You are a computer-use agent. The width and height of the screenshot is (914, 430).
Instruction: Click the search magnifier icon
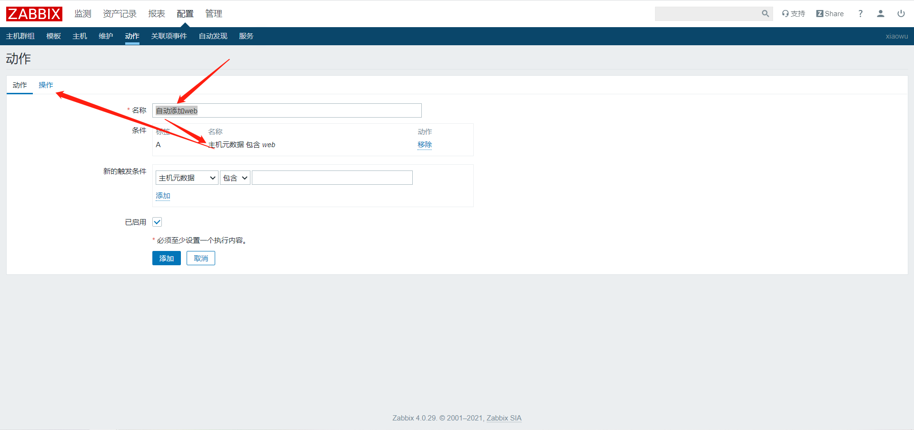pyautogui.click(x=765, y=14)
